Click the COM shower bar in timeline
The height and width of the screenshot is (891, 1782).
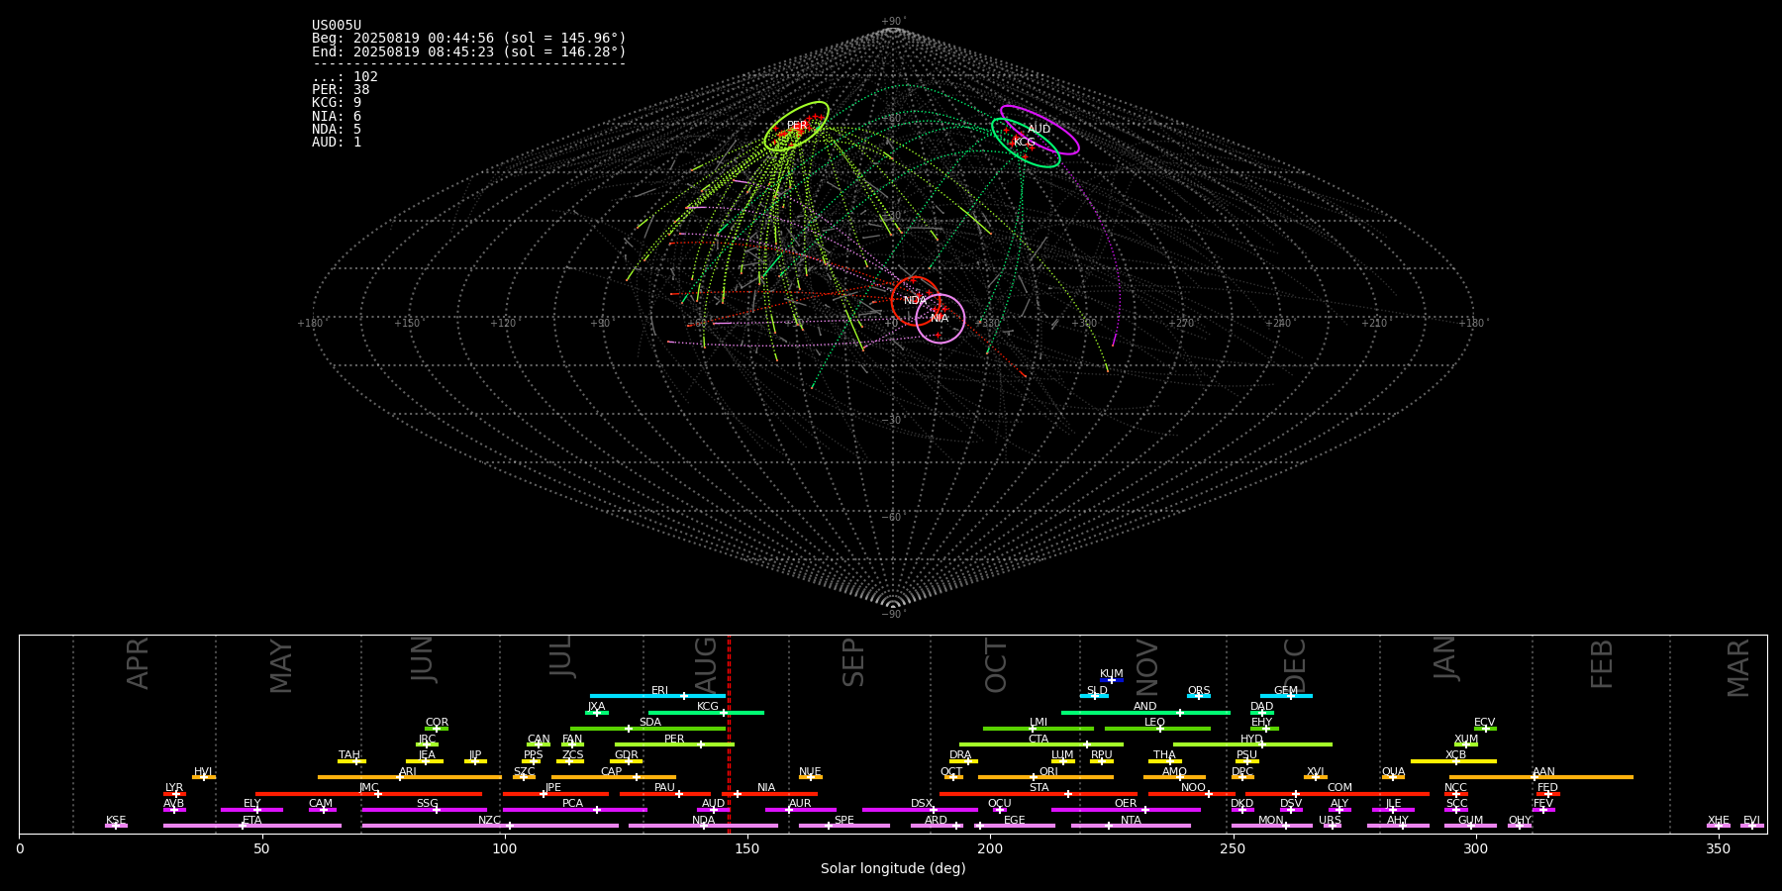point(1337,794)
